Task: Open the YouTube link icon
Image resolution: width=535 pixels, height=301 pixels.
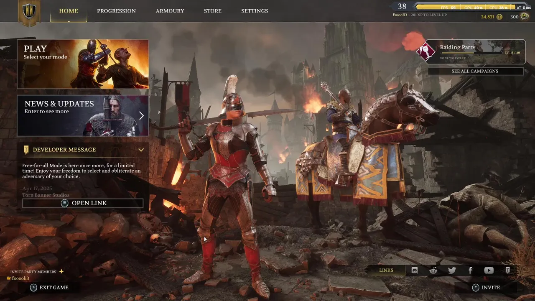Action: [x=489, y=270]
